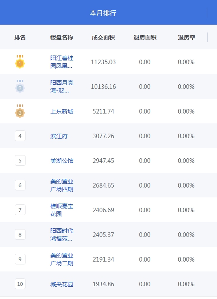Click the 成交面积 column header
217x299 pixels.
[x=103, y=37]
